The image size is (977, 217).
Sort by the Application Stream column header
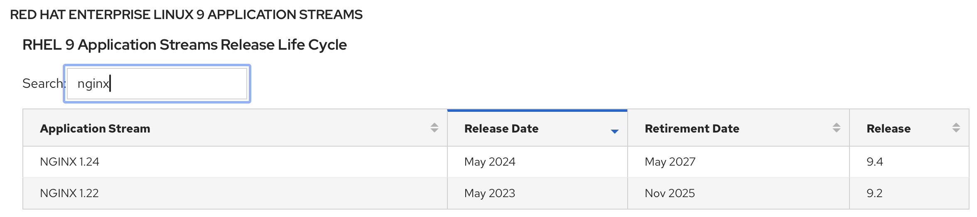click(95, 129)
